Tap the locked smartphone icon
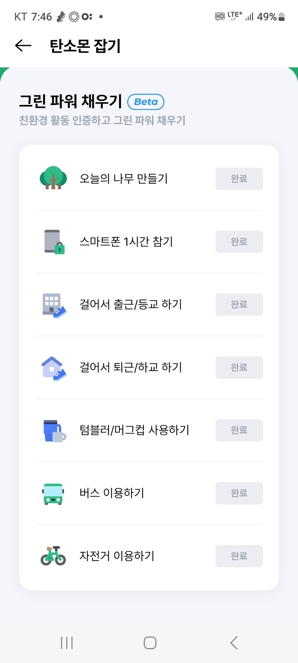 pos(54,242)
